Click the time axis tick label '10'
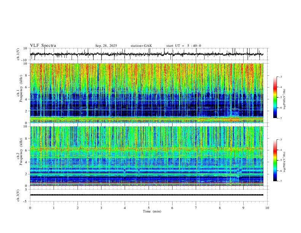The image size is (301, 233). click(267, 208)
